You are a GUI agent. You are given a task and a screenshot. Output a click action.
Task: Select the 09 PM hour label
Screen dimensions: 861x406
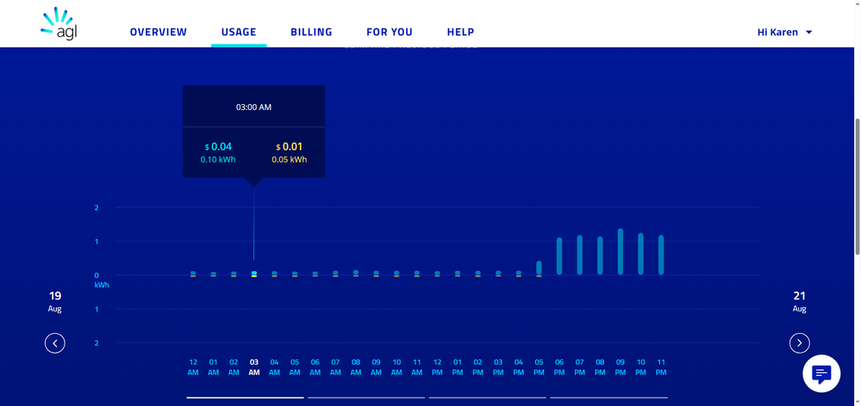tap(620, 367)
